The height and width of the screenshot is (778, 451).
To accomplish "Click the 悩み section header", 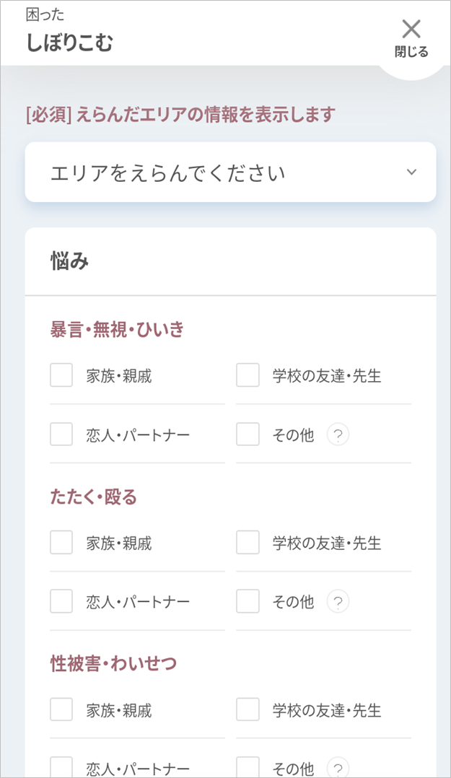I will click(x=70, y=261).
